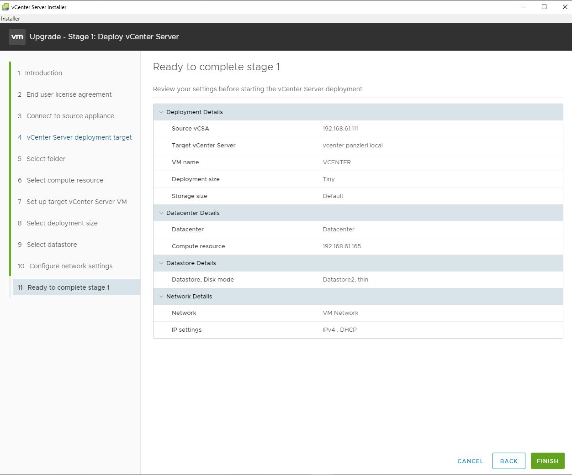The image size is (572, 475).
Task: Click Storage size value Default
Action: 333,196
